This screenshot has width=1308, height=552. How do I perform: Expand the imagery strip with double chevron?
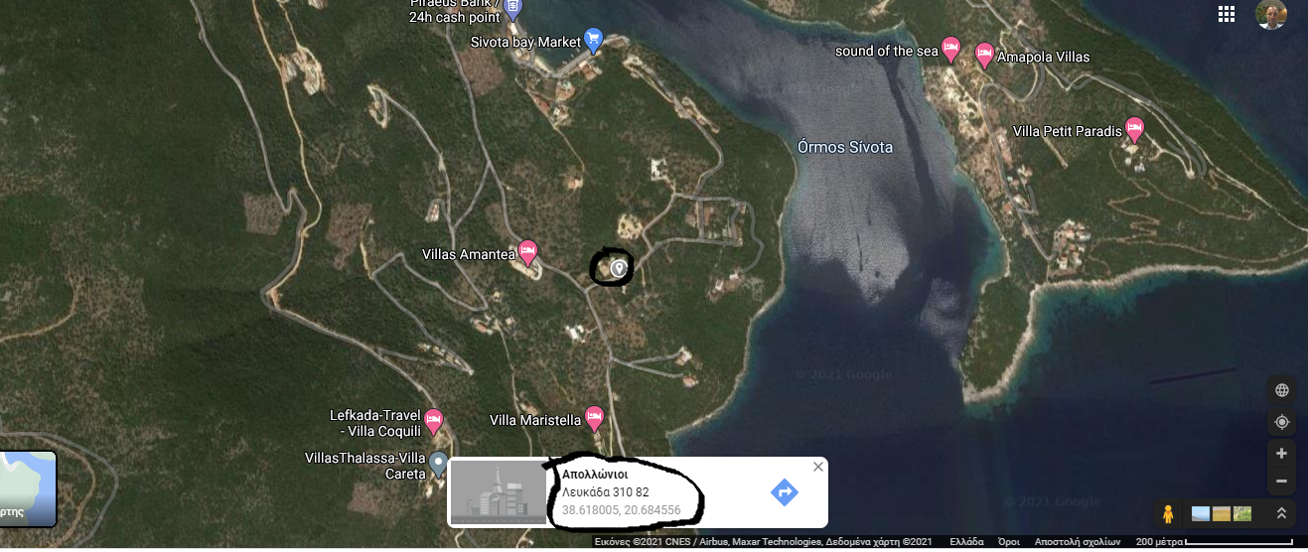pyautogui.click(x=1281, y=513)
